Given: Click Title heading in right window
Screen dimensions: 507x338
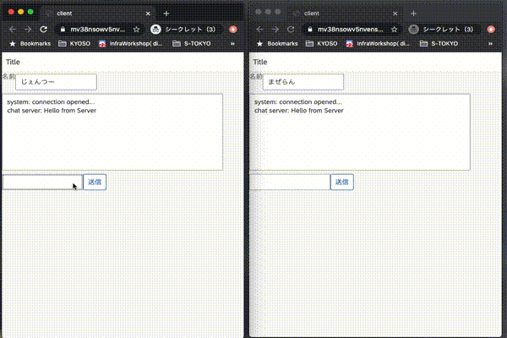Looking at the screenshot, I should tap(260, 62).
